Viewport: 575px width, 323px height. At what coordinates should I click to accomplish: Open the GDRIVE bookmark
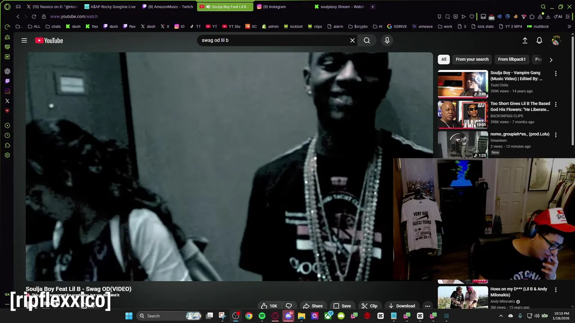397,26
